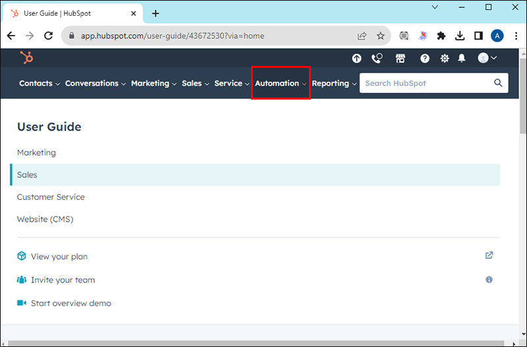527x347 pixels.
Task: Click the scroll down arrow at bottom right
Action: tap(523, 334)
